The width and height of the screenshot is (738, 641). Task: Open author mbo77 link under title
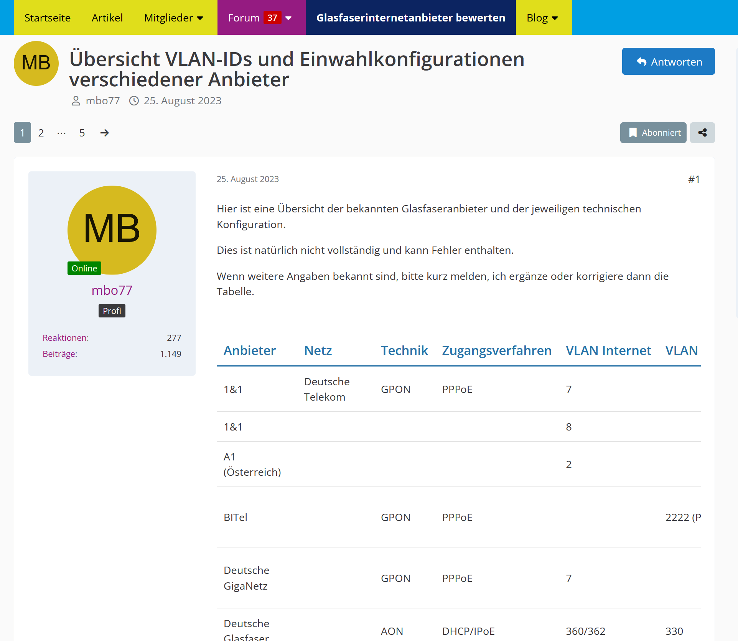(x=102, y=100)
